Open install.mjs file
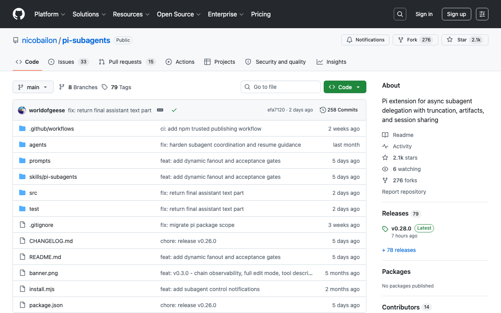The height and width of the screenshot is (313, 501). tap(42, 289)
